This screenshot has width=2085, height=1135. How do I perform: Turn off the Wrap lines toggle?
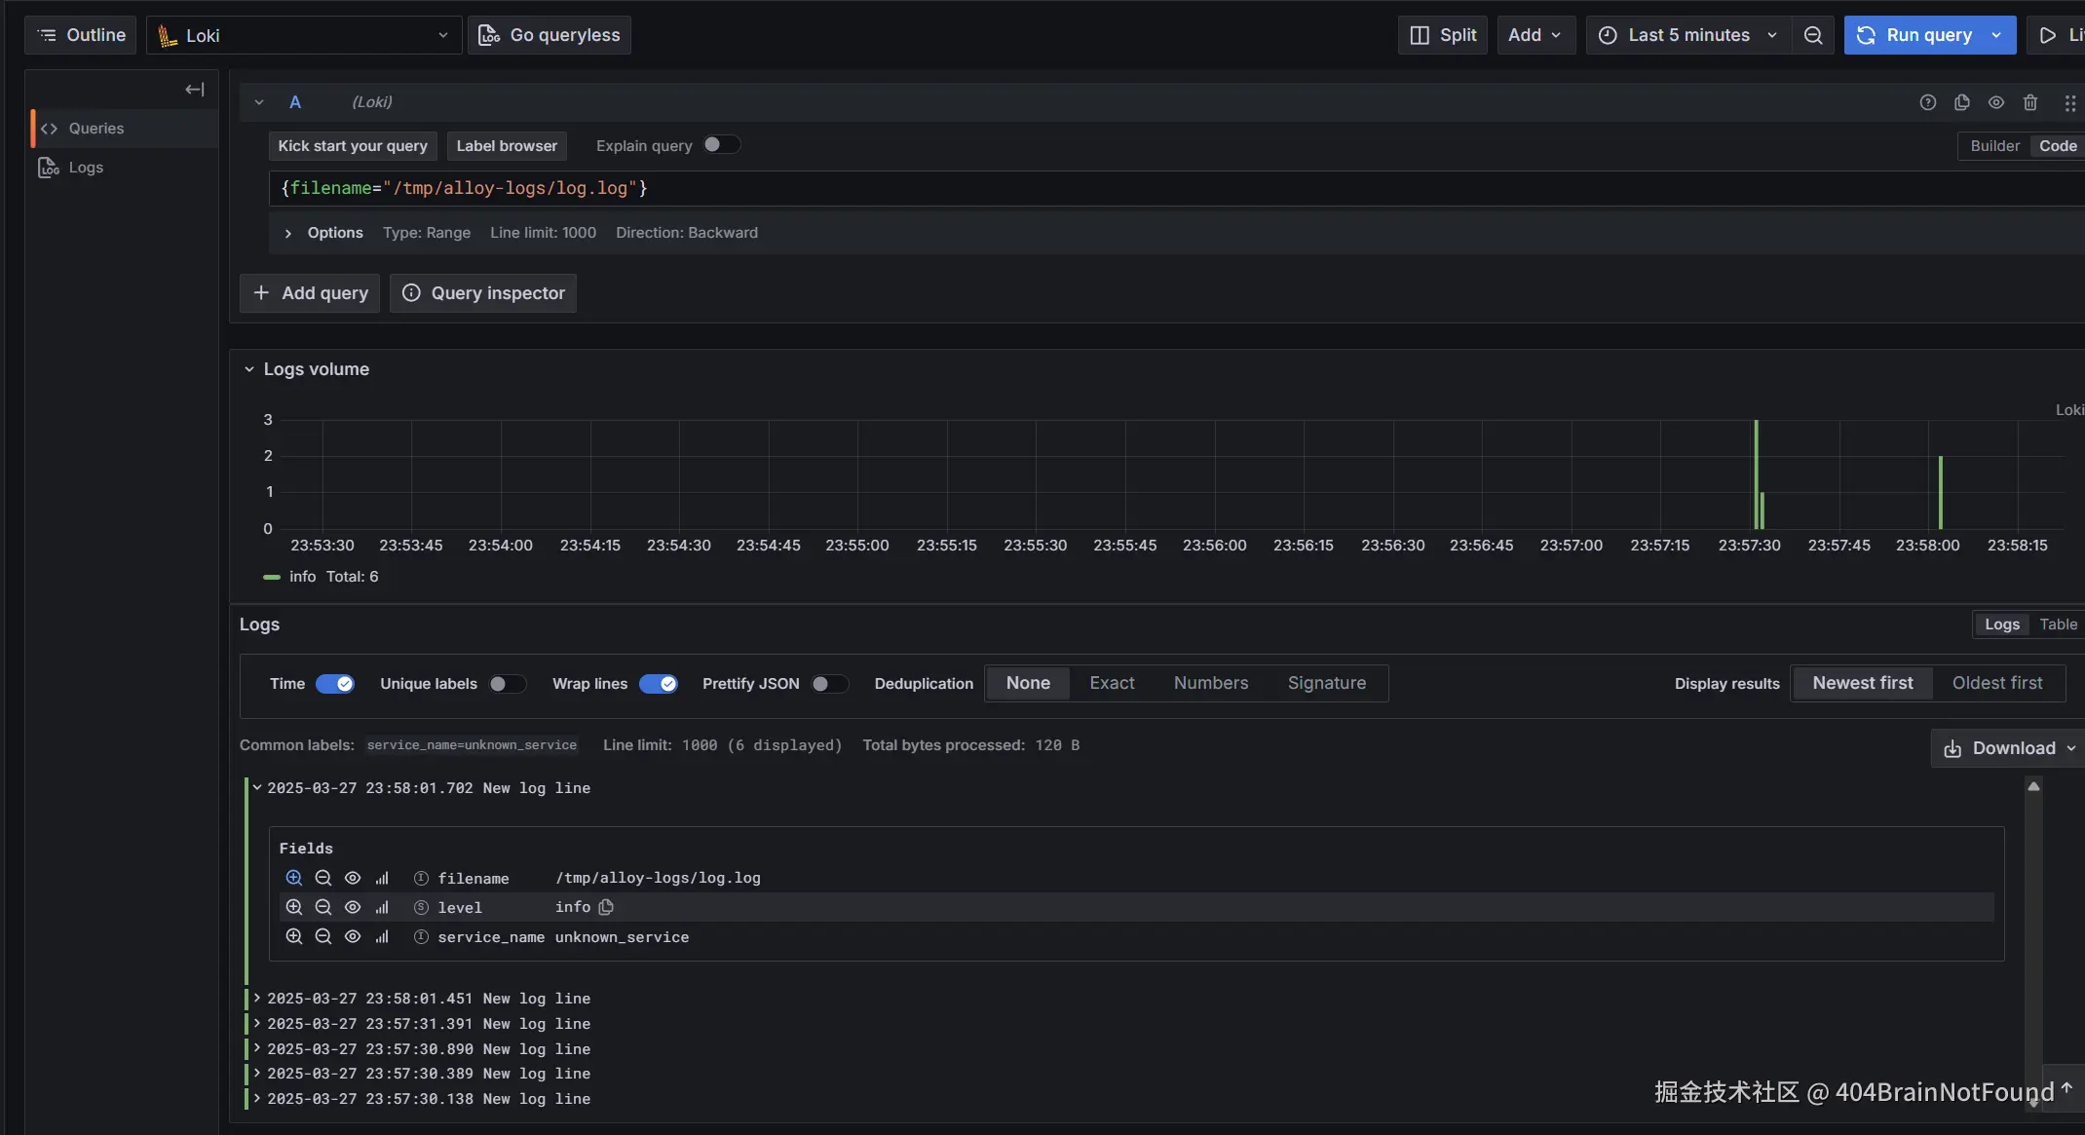tap(659, 684)
